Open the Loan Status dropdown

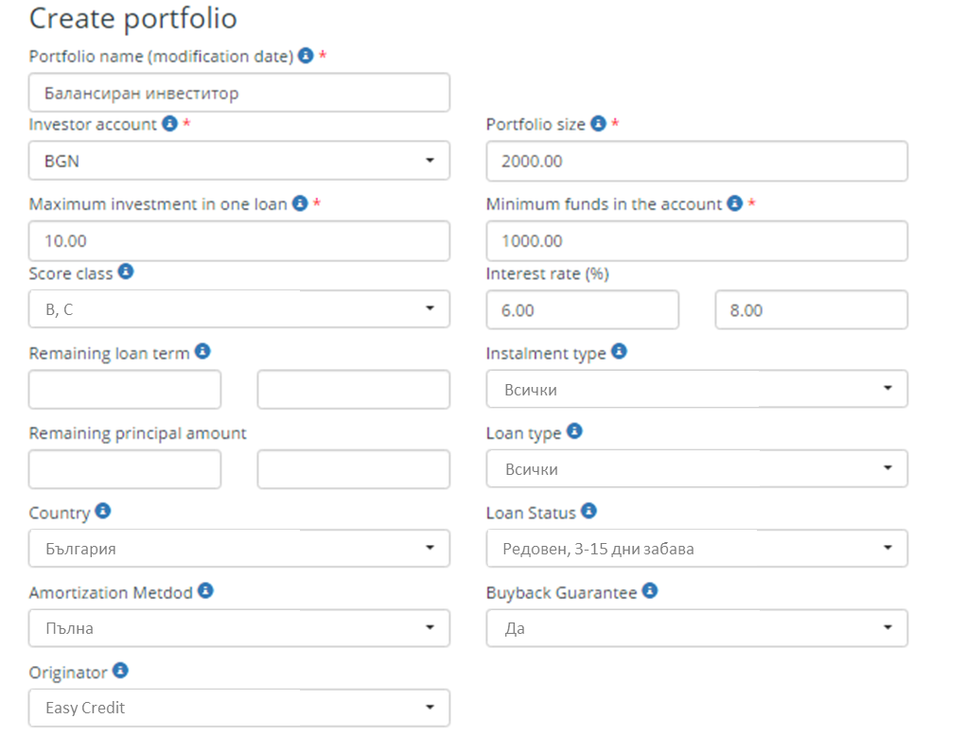[696, 548]
